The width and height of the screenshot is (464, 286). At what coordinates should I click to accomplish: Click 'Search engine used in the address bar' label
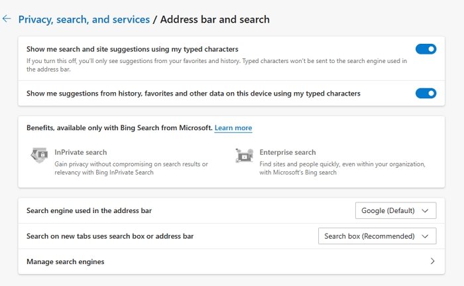(89, 211)
